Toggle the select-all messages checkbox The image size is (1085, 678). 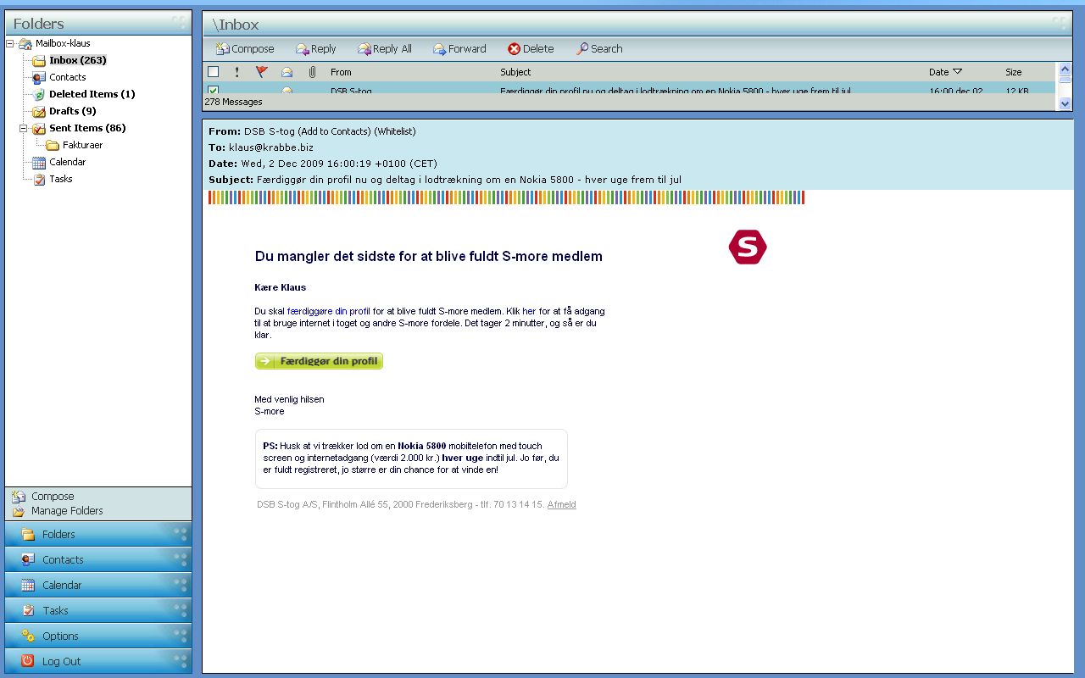[x=214, y=72]
